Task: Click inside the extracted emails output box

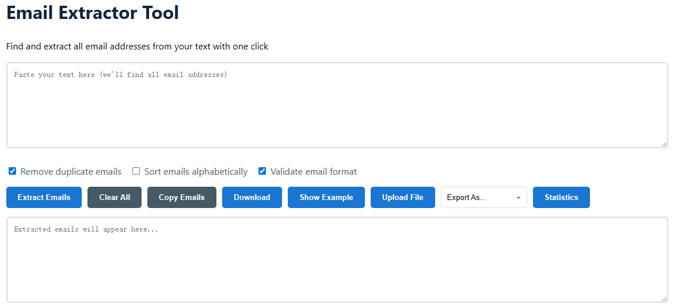Action: 337,260
